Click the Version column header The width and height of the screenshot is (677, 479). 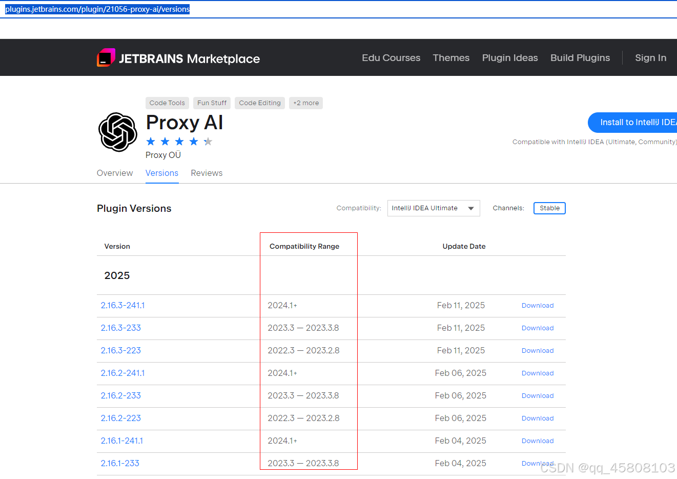[117, 247]
